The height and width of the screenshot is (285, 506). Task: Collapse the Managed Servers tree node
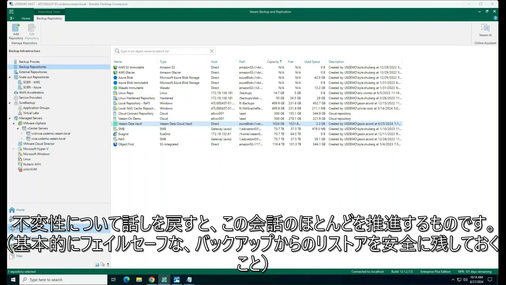tap(9, 118)
